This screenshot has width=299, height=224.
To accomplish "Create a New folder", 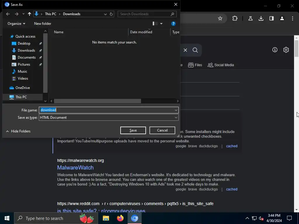I will click(43, 24).
